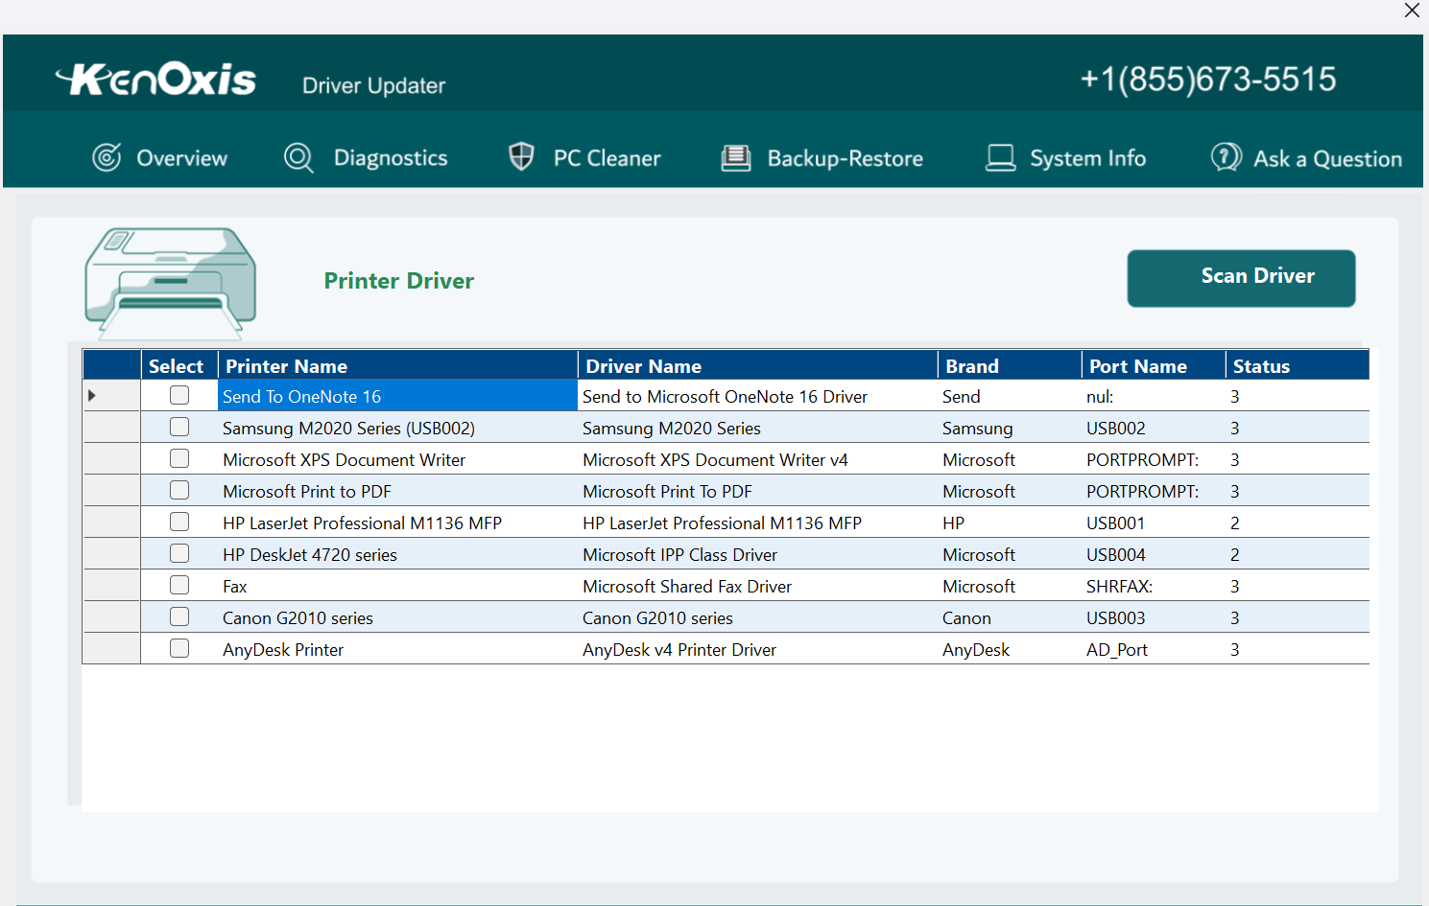Click the Overview target icon
The height and width of the screenshot is (906, 1429).
point(108,157)
